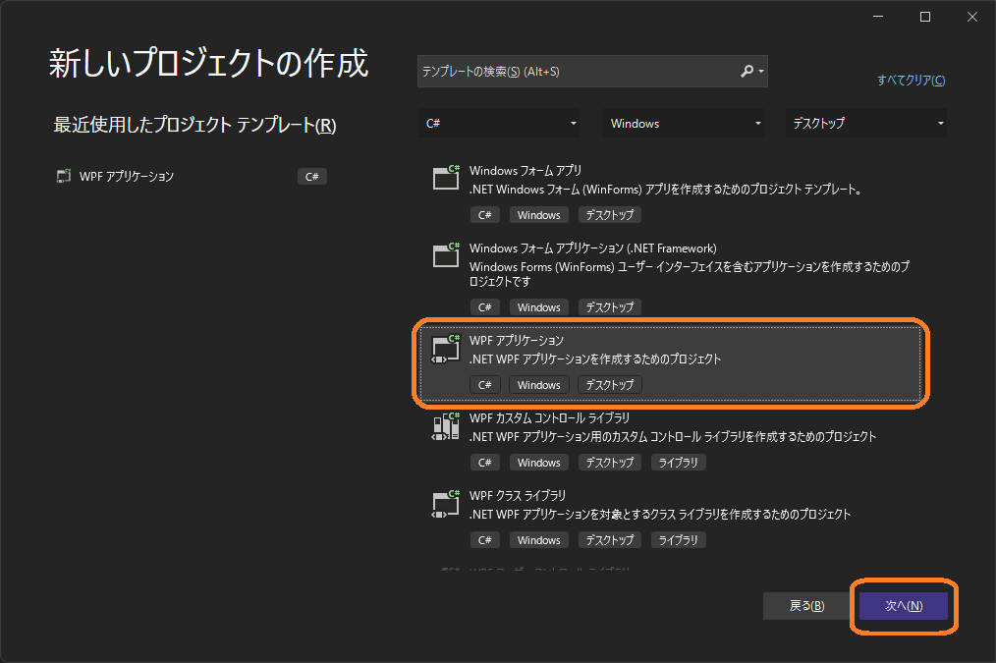996x663 pixels.
Task: Click the すべてクリア link
Action: click(911, 80)
